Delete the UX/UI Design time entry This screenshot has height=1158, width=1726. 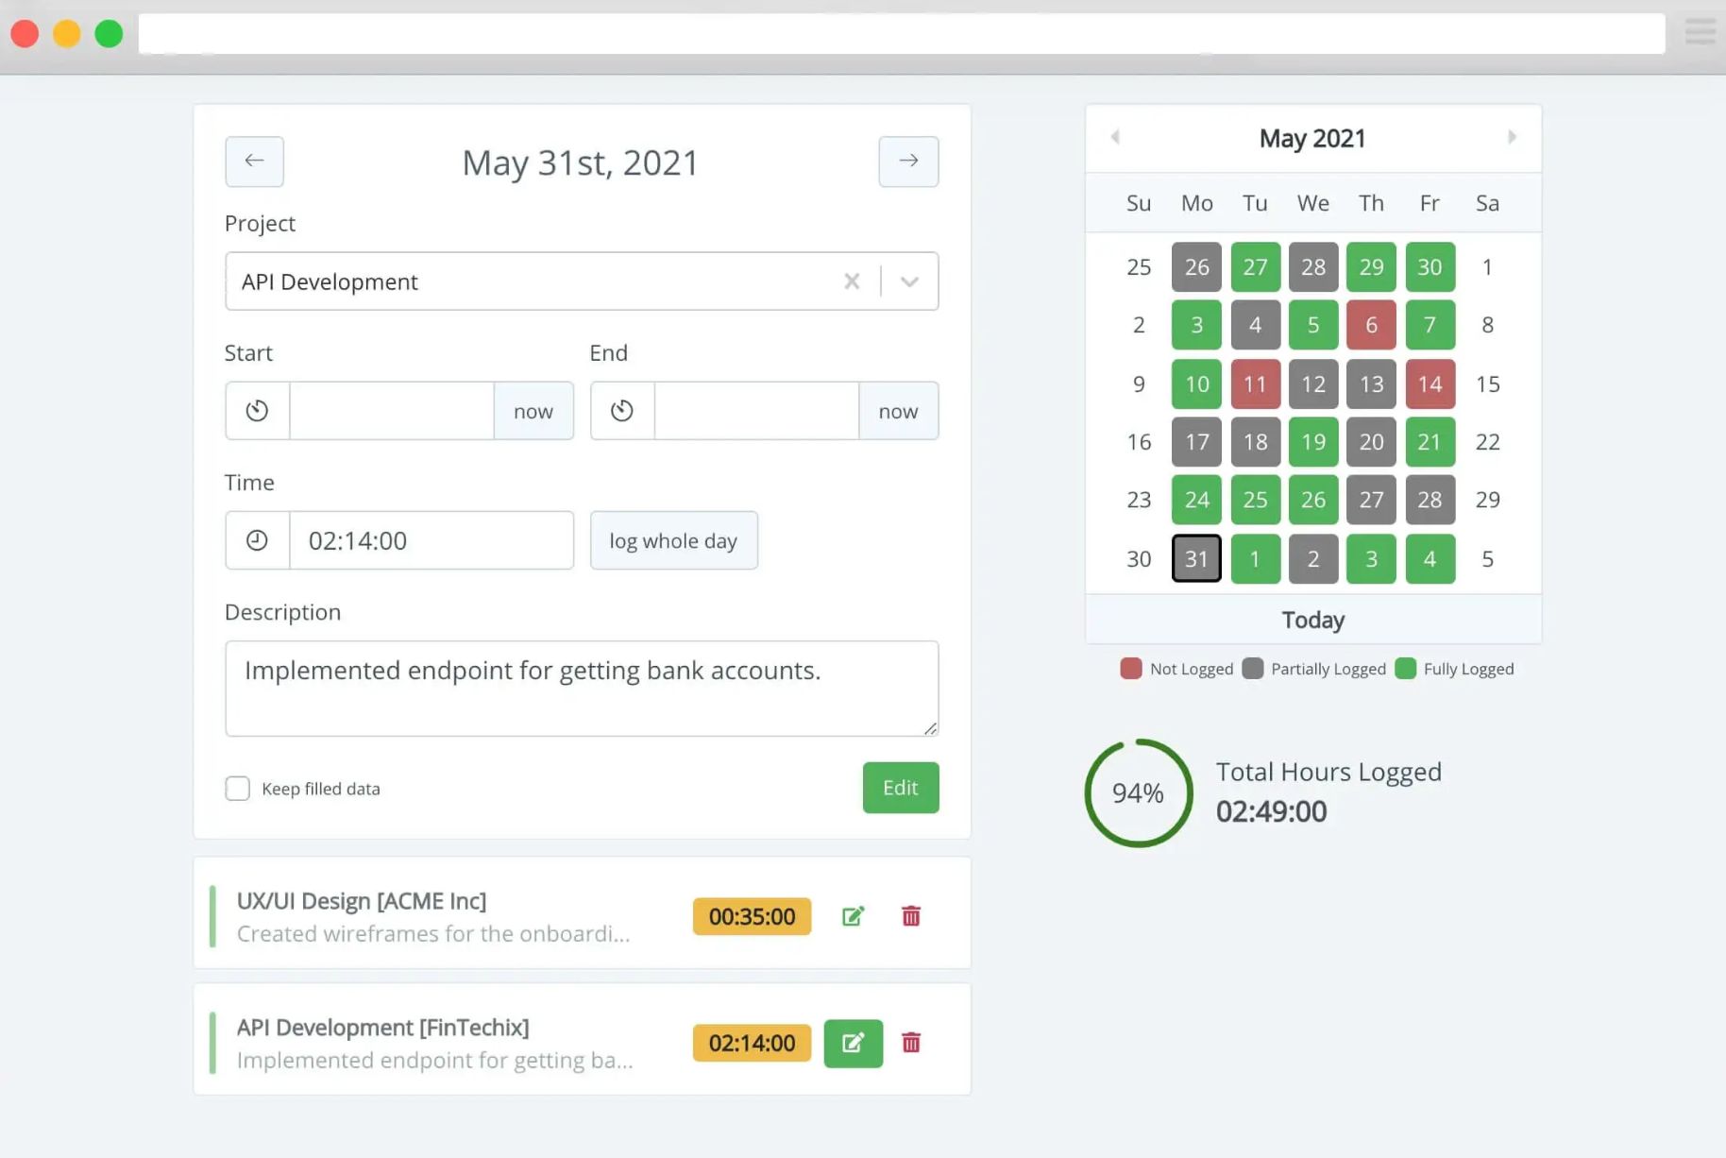[910, 915]
